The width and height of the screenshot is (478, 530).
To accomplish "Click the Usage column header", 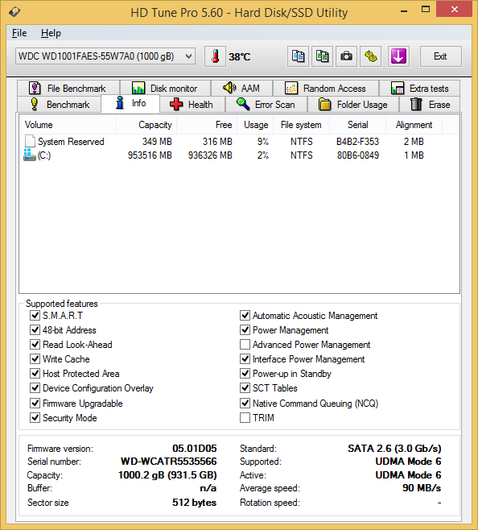I will tap(255, 125).
